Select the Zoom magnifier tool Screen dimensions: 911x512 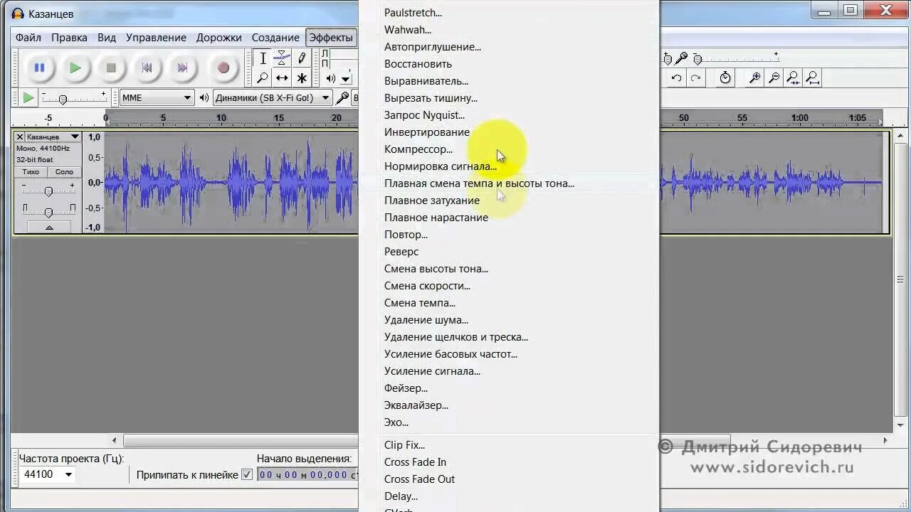coord(263,78)
